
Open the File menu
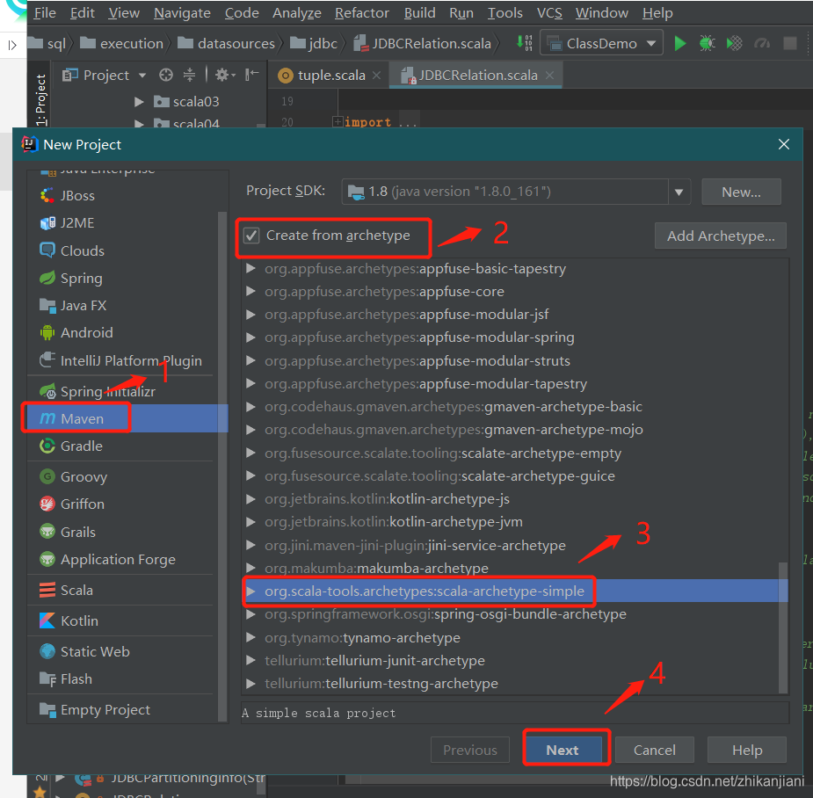tap(45, 13)
